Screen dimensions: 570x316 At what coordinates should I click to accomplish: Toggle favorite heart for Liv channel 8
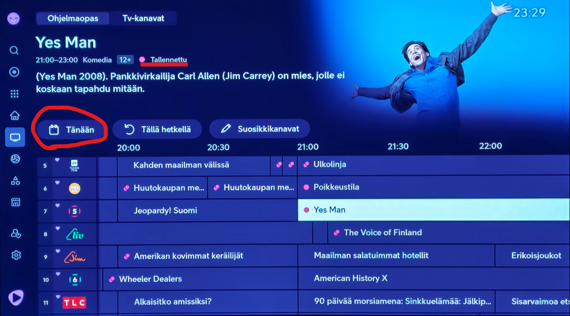coord(57,228)
